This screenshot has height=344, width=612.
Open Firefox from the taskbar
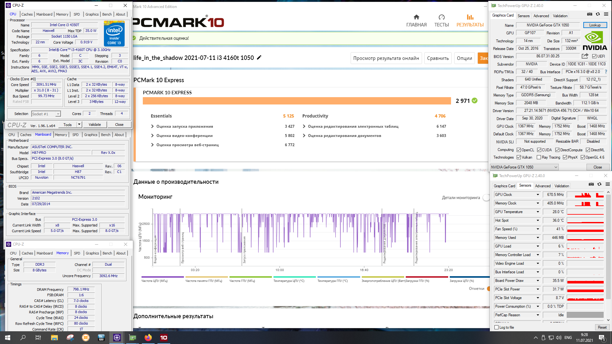(148, 338)
